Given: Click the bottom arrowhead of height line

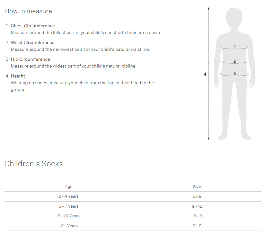Looking at the screenshot, I should (208, 139).
